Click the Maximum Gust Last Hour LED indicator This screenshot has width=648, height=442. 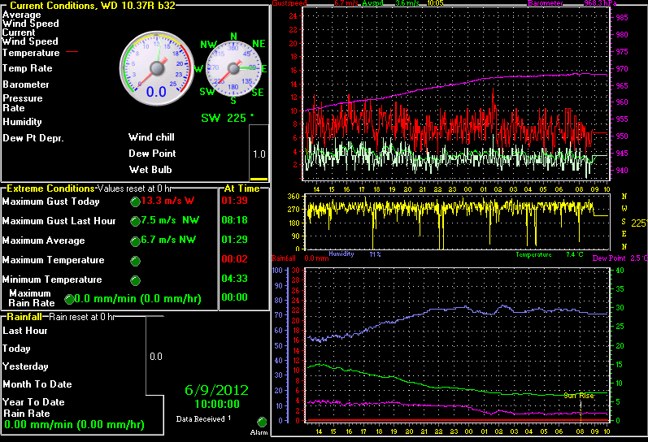point(135,221)
